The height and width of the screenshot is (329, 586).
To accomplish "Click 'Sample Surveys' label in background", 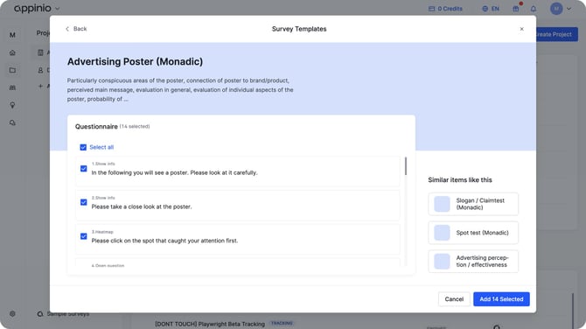I will [68, 314].
